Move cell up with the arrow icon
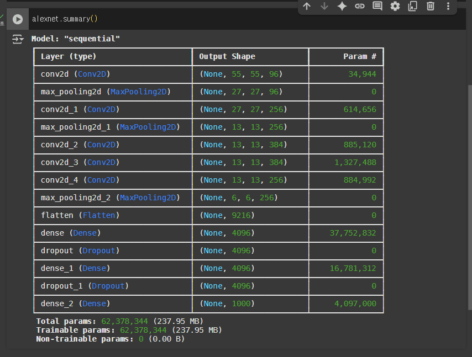 (307, 6)
